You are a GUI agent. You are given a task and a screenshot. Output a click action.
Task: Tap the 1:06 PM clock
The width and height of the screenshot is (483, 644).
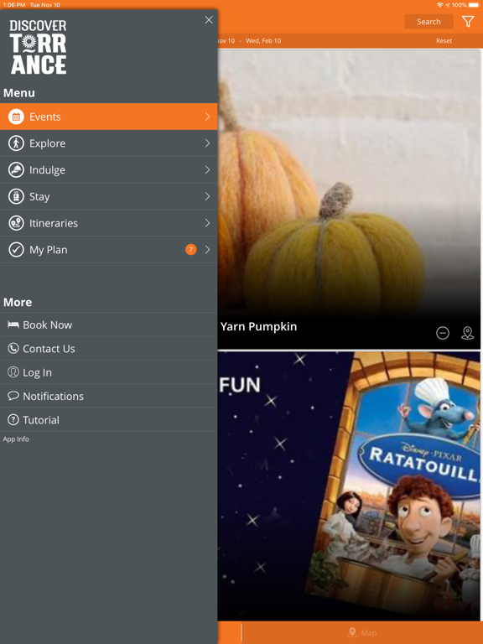pos(14,5)
